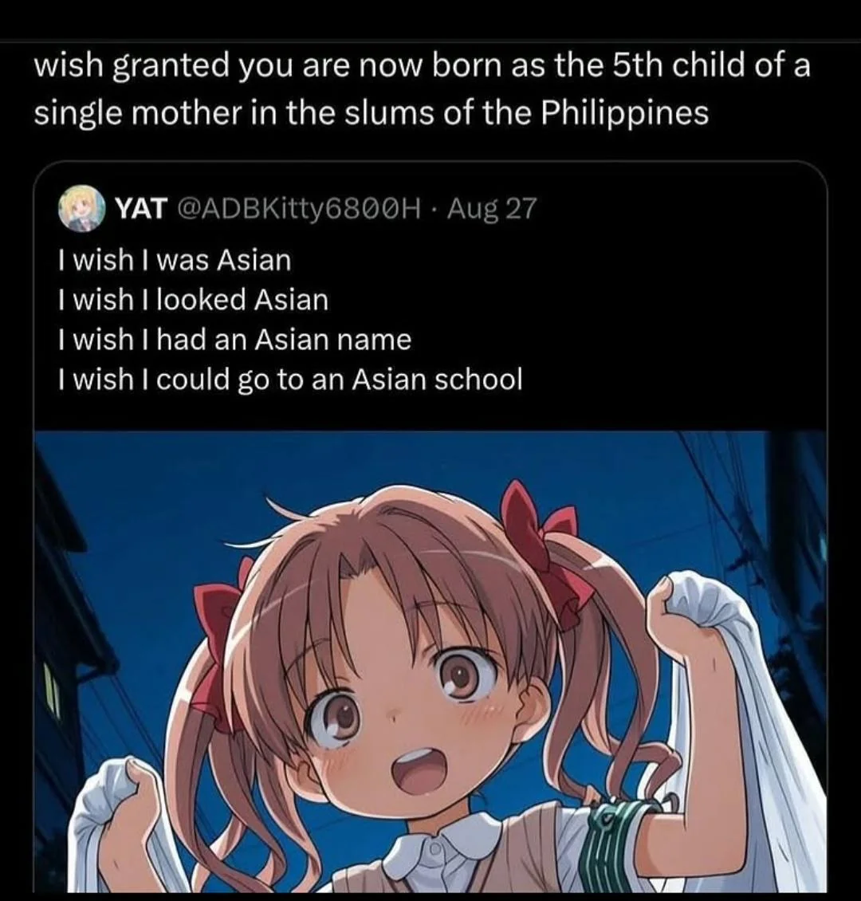Viewport: 861px width, 901px height.
Task: Click the YAT display name
Action: 141,209
